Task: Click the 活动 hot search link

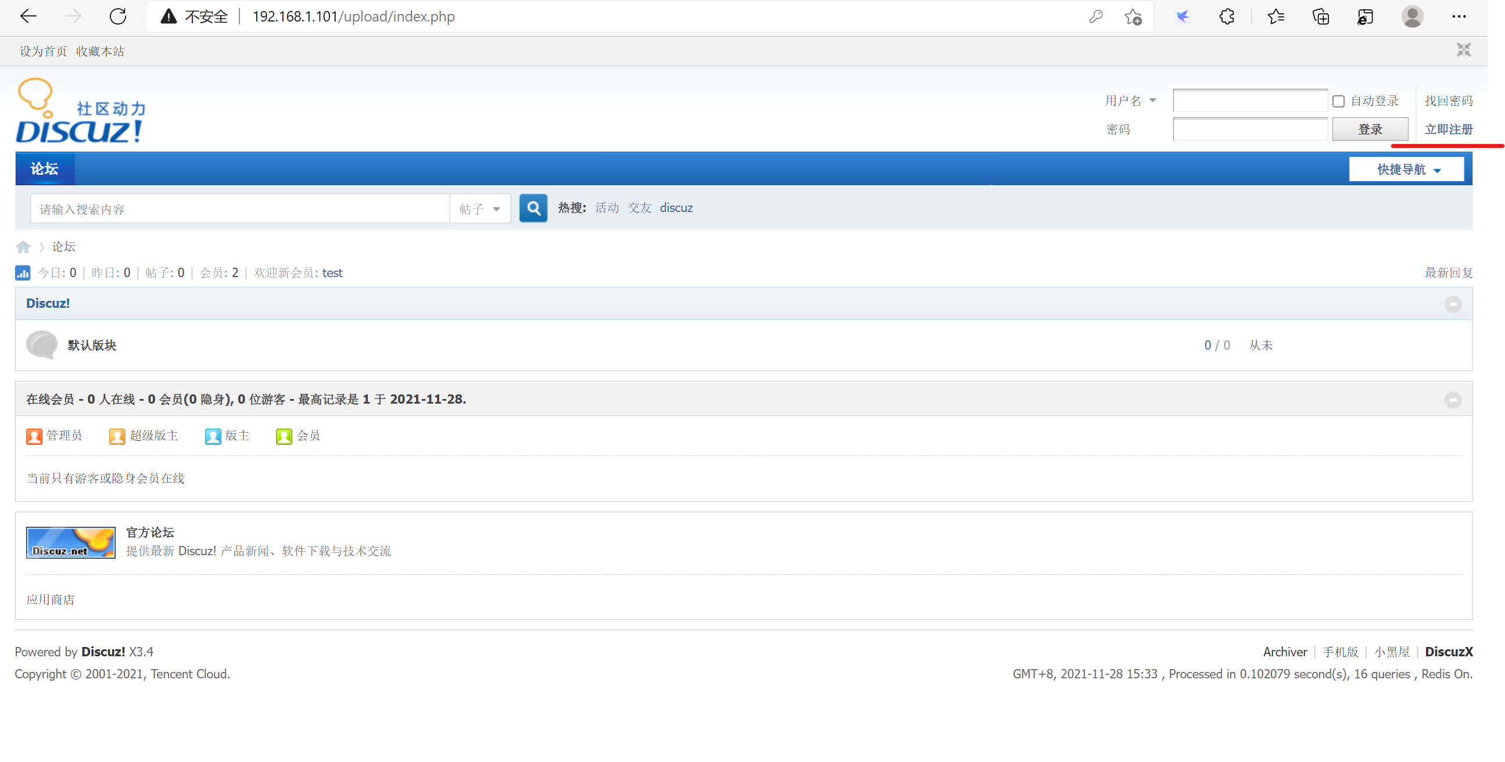Action: [607, 208]
